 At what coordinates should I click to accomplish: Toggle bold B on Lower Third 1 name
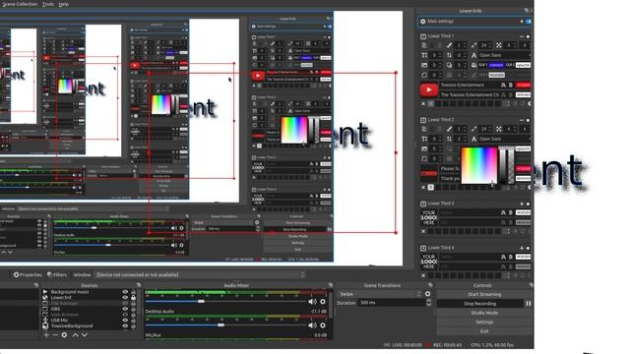(510, 86)
